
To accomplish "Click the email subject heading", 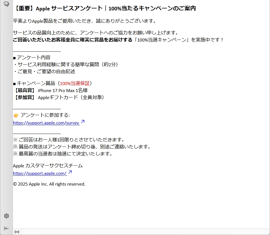I will (x=104, y=8).
